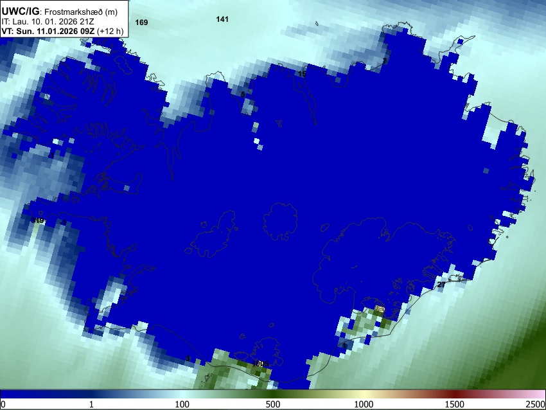Click the 'IT: Lau. 10. 01. 2026 21Z' line
546x410 pixels.
pyautogui.click(x=48, y=22)
